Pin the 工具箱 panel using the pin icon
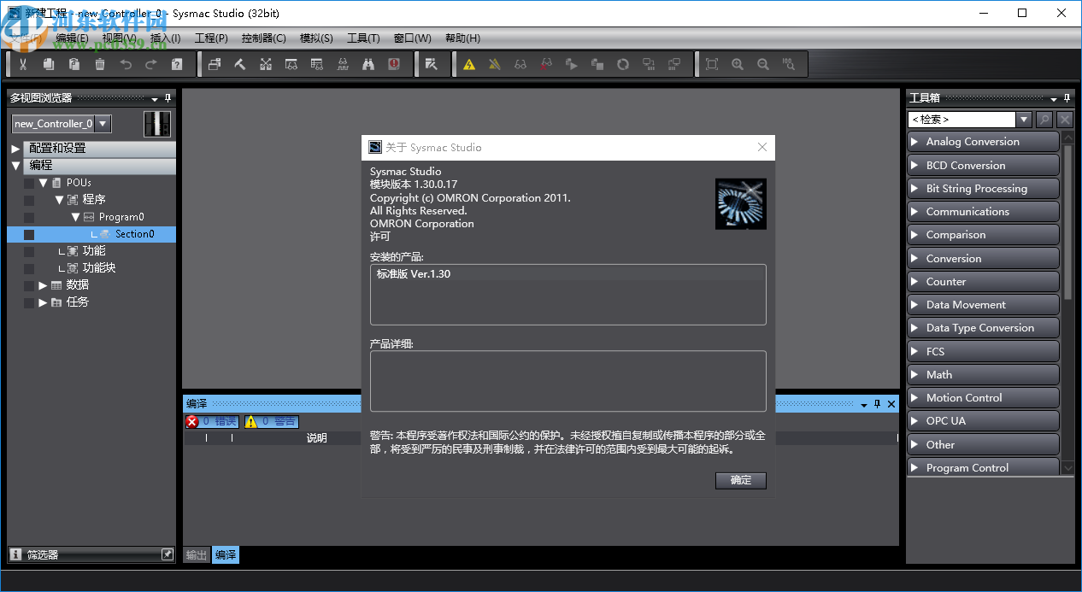 (x=1066, y=98)
